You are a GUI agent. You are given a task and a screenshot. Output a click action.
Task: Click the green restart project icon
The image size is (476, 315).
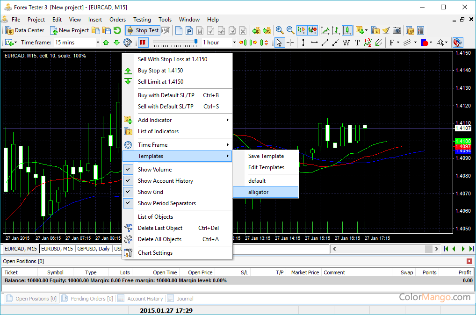pos(117,30)
